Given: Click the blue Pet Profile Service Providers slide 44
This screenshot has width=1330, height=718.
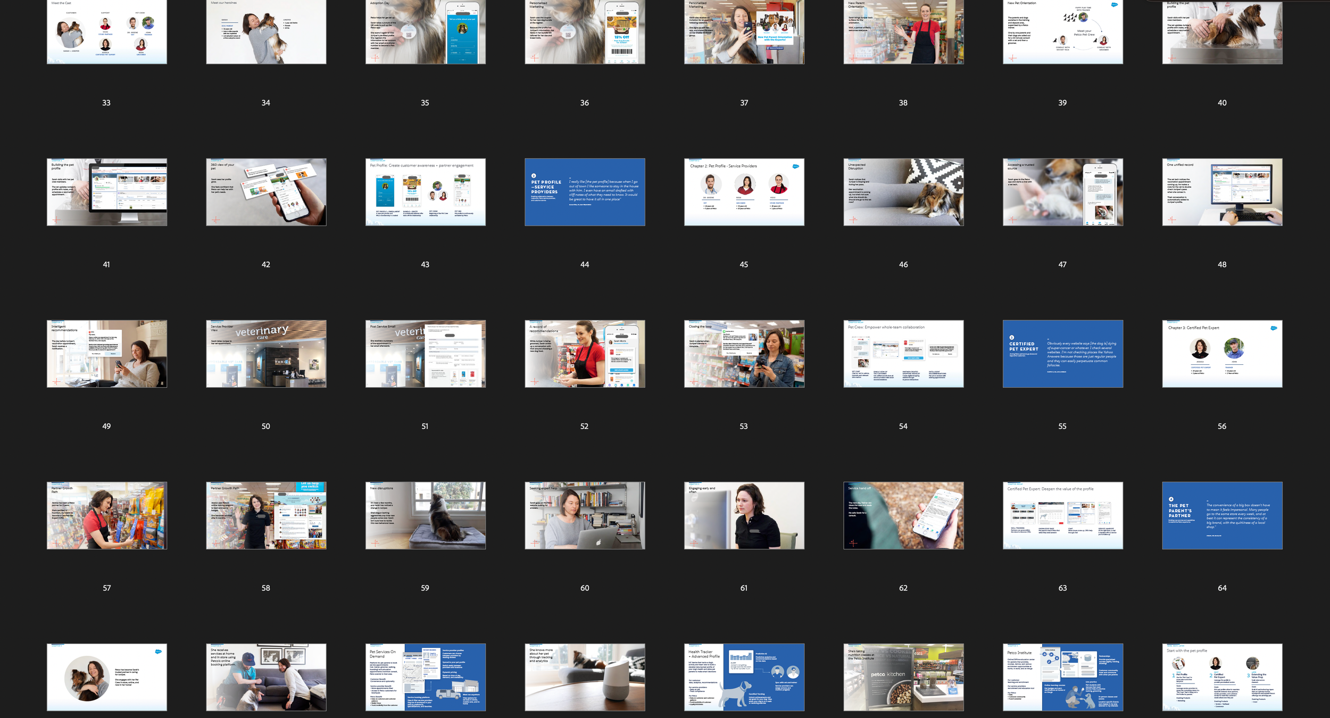Looking at the screenshot, I should (585, 192).
